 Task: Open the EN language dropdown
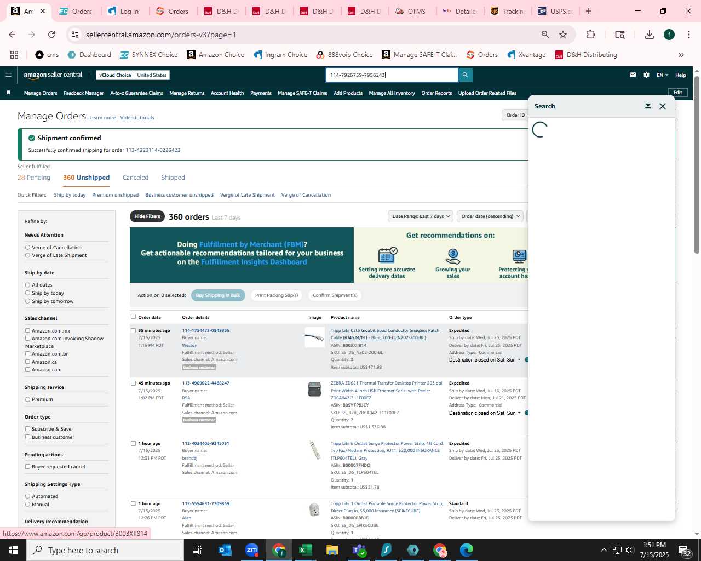coord(663,75)
